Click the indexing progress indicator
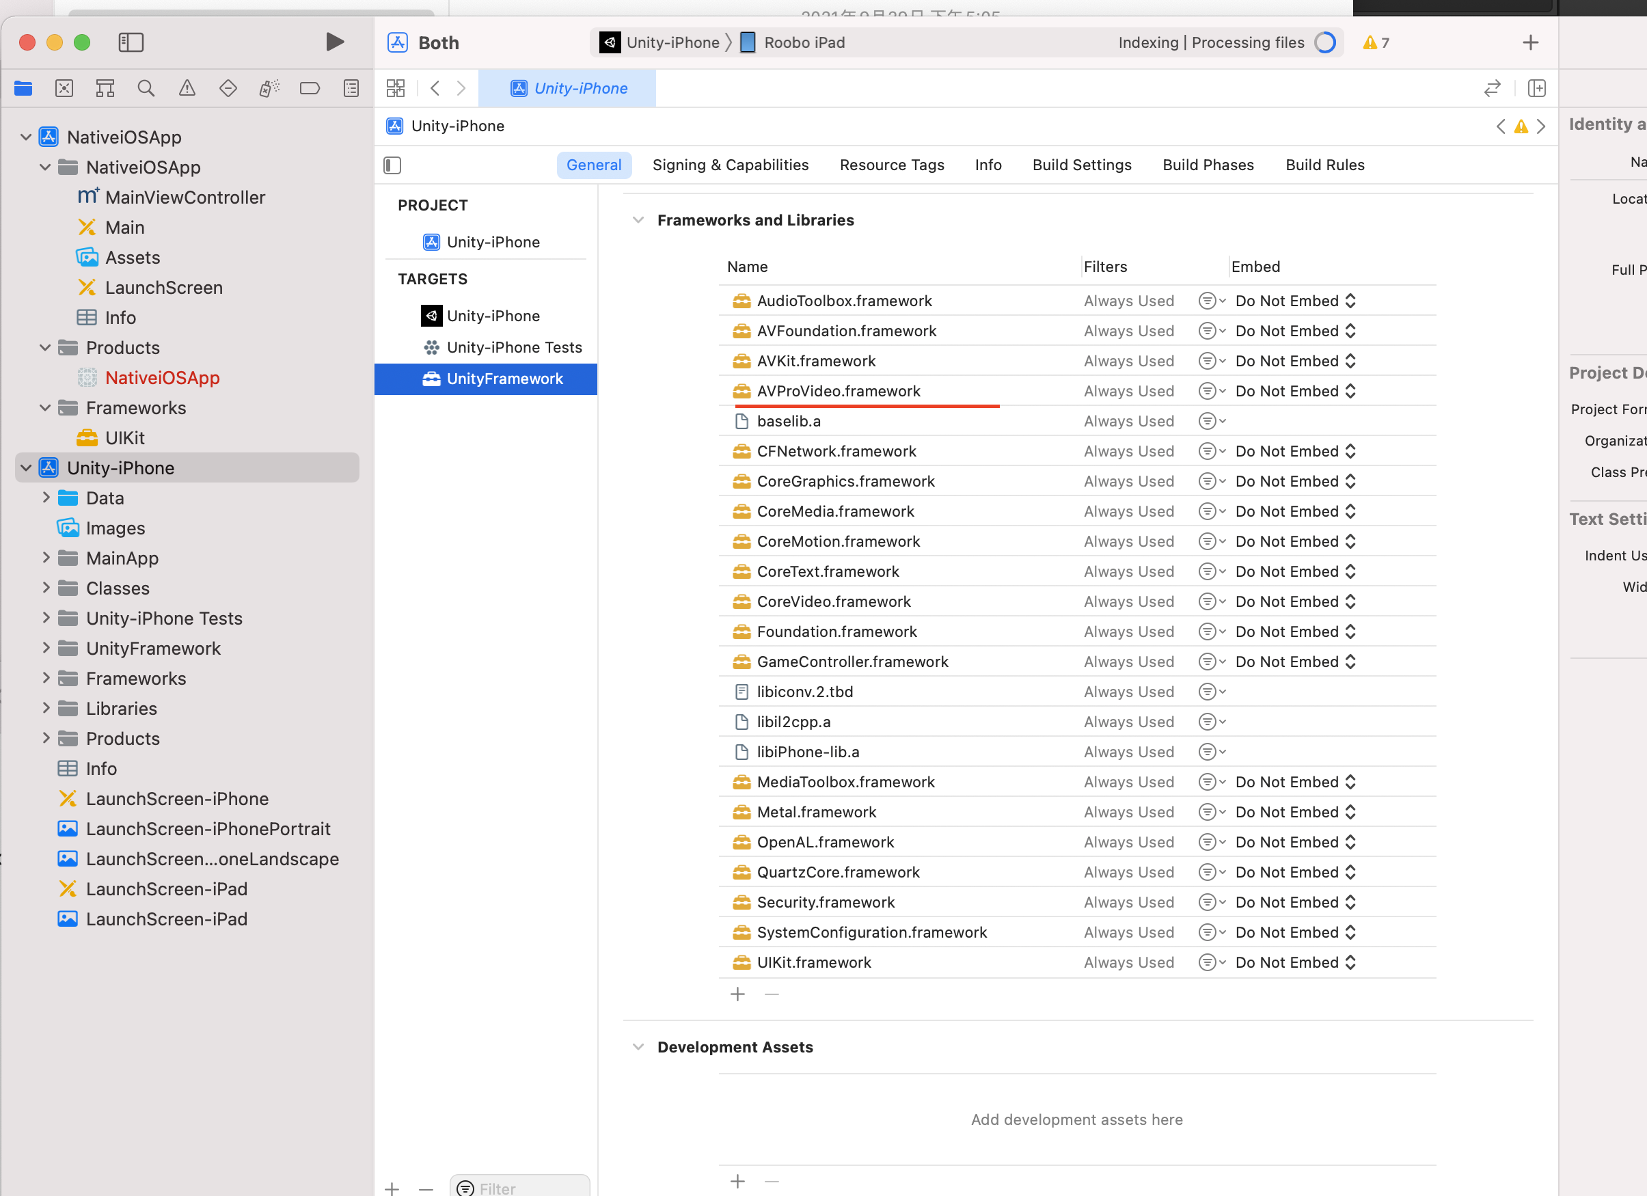Screen dimensions: 1647x1196 [1324, 42]
